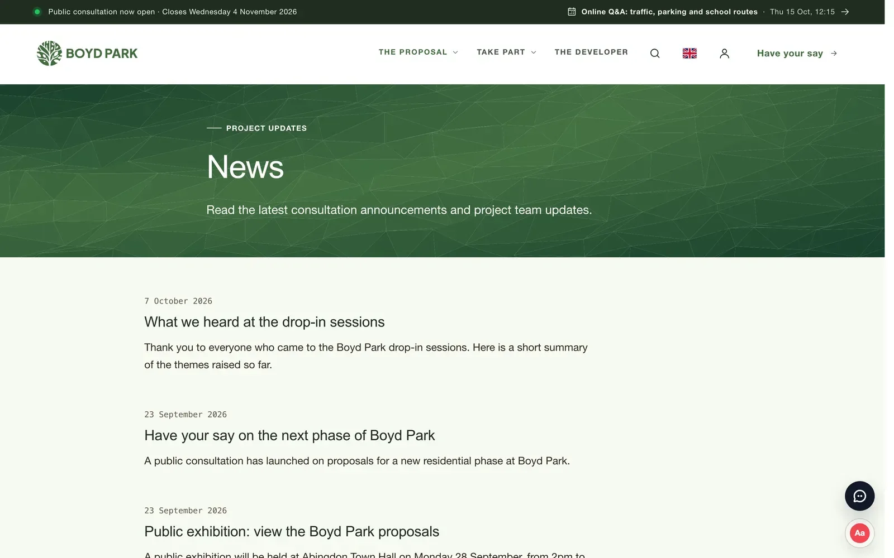Open 'Public exhibition: view the Boyd Park proposals'
Screen dimensions: 894x558
pos(292,532)
